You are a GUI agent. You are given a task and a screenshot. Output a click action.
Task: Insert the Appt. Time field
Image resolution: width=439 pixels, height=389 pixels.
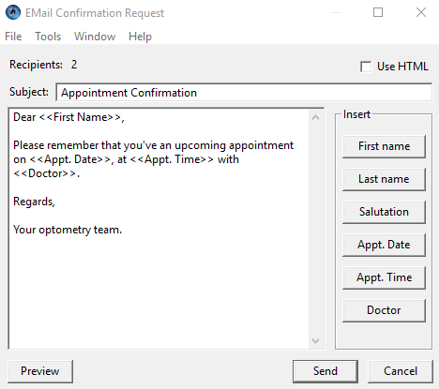[384, 277]
